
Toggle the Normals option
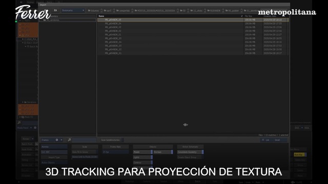point(163,152)
